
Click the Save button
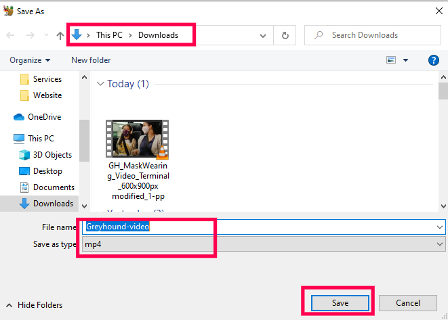click(x=340, y=303)
